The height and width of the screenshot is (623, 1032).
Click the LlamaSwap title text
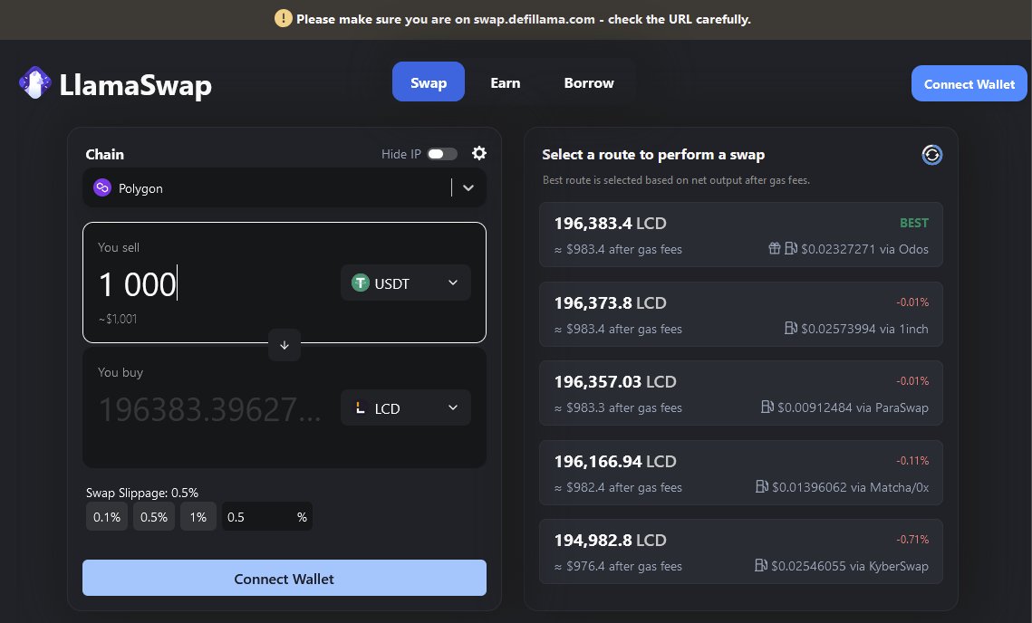[136, 85]
